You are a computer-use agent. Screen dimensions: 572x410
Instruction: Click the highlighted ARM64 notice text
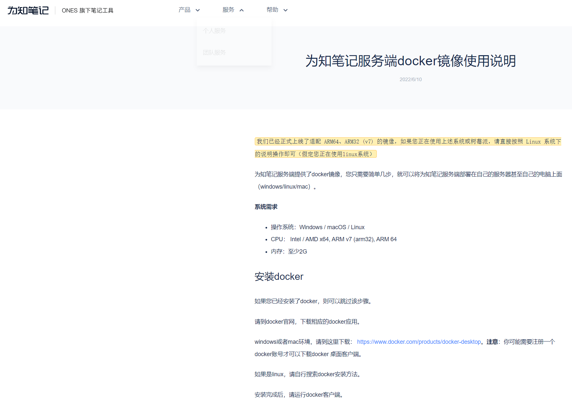point(408,148)
